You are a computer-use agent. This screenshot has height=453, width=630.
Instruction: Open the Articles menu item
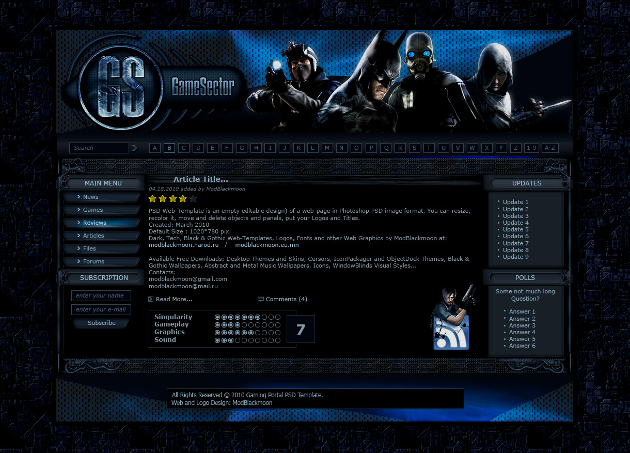click(x=102, y=236)
